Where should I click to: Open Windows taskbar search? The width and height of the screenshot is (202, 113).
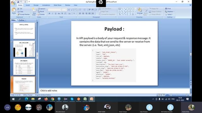pos(20,99)
